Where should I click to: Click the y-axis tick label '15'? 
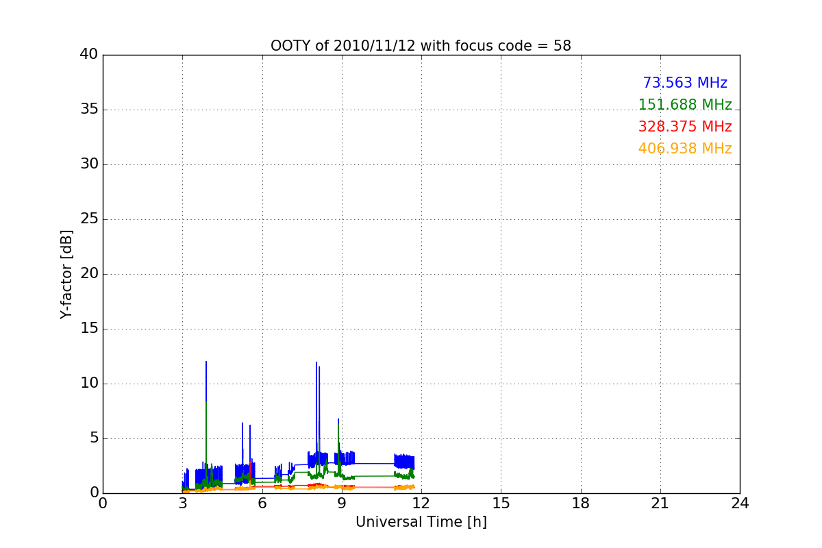89,329
